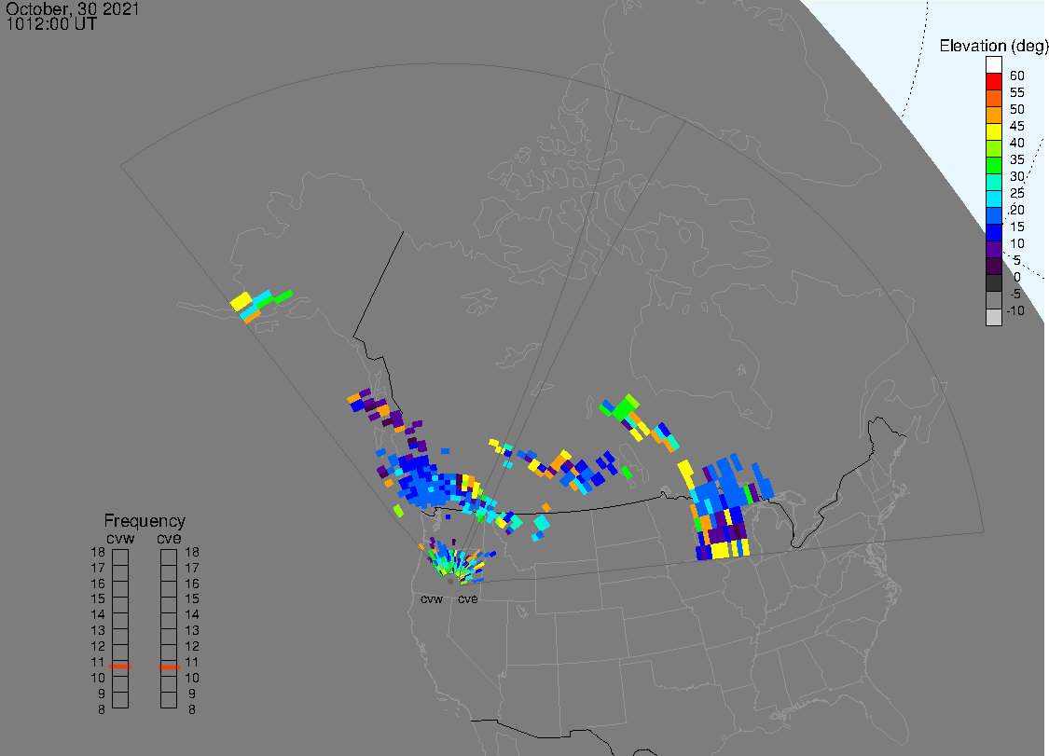Click the '0' label on elevation legend
This screenshot has height=756, width=1049.
(1017, 277)
